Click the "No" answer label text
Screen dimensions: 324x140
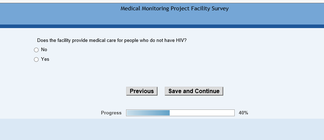click(x=44, y=49)
